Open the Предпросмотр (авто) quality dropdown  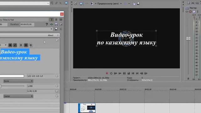(x=121, y=3)
